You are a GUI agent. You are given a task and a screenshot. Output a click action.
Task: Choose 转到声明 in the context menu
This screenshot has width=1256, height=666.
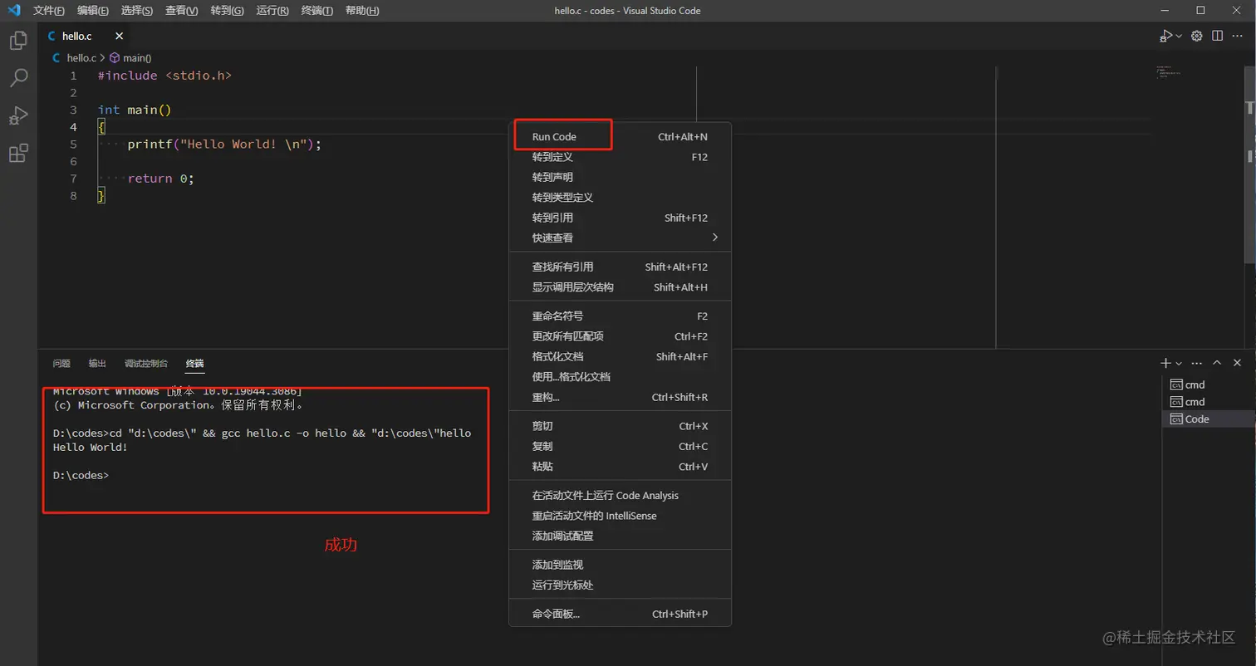(x=620, y=177)
